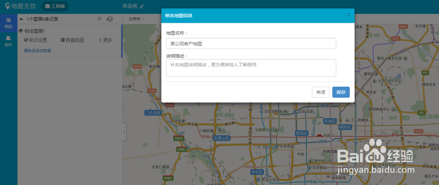Click the 北京西站 station marker
The image size is (439, 185).
pyautogui.click(x=277, y=146)
